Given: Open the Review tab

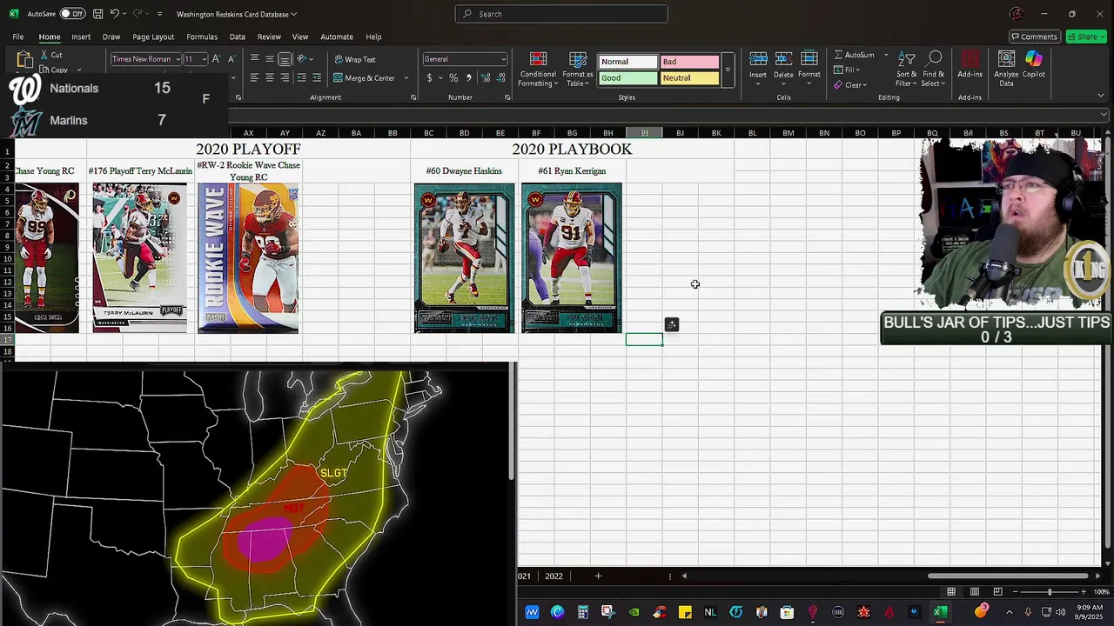Looking at the screenshot, I should (x=269, y=37).
